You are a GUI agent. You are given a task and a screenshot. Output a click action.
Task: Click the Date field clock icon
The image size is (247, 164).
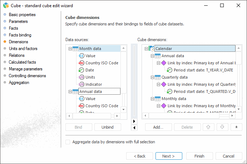point(81,70)
